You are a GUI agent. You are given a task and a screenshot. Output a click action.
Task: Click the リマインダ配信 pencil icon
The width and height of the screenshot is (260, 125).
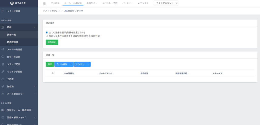pos(3,72)
